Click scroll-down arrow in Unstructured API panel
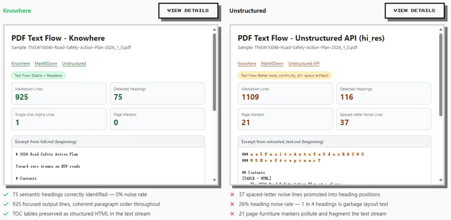451x220 pixels. pos(441,180)
